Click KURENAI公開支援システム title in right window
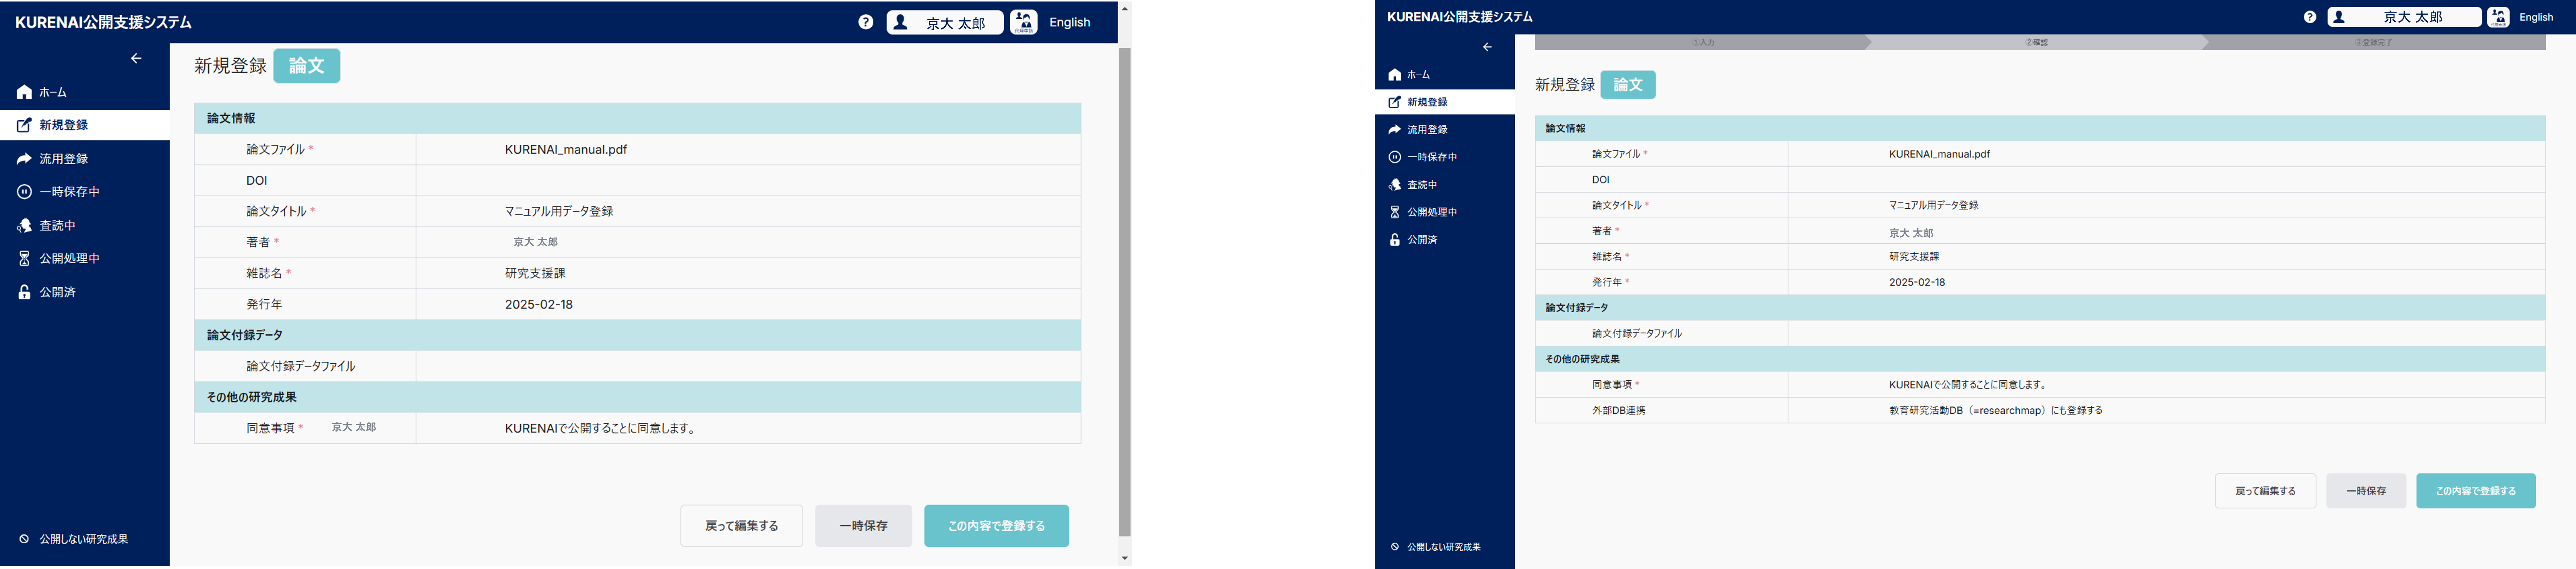The width and height of the screenshot is (2576, 569). click(1460, 17)
